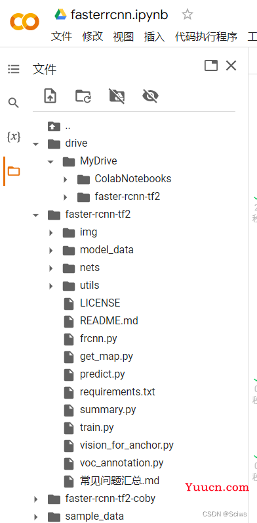Toggle show hidden files eye icon
This screenshot has width=257, height=523.
(150, 96)
